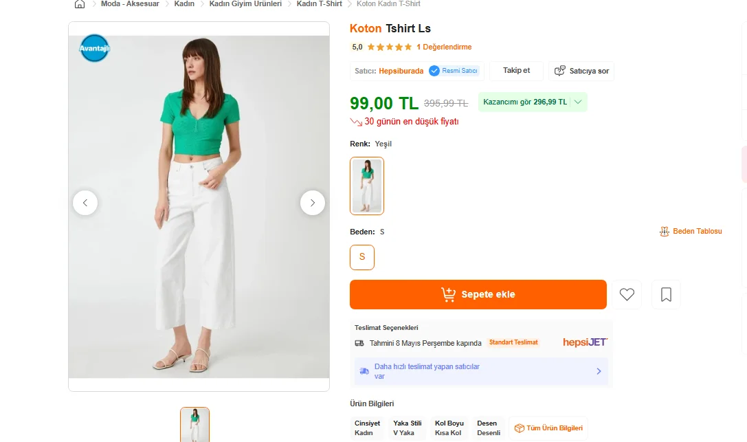Go to Kadın T-Shirt breadcrumb
Screen dimensions: 747x442
pos(319,4)
